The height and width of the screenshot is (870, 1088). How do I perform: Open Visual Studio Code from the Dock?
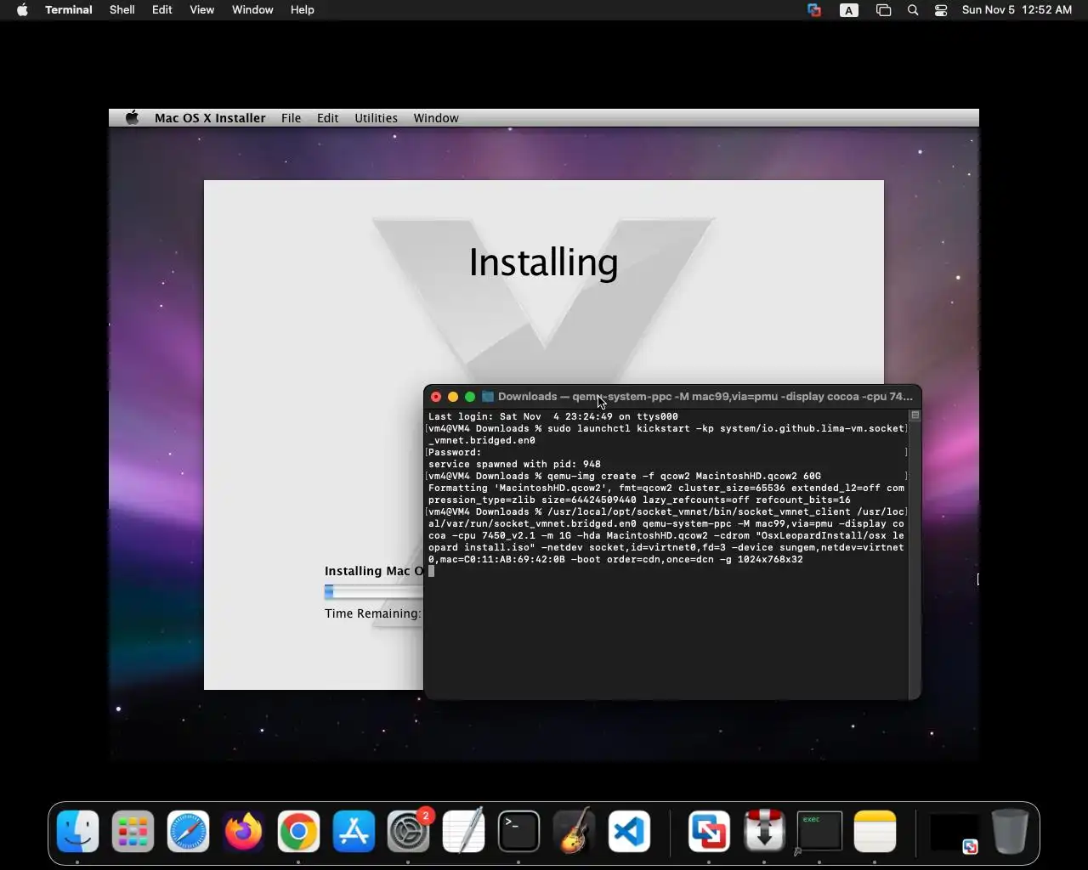click(x=629, y=831)
